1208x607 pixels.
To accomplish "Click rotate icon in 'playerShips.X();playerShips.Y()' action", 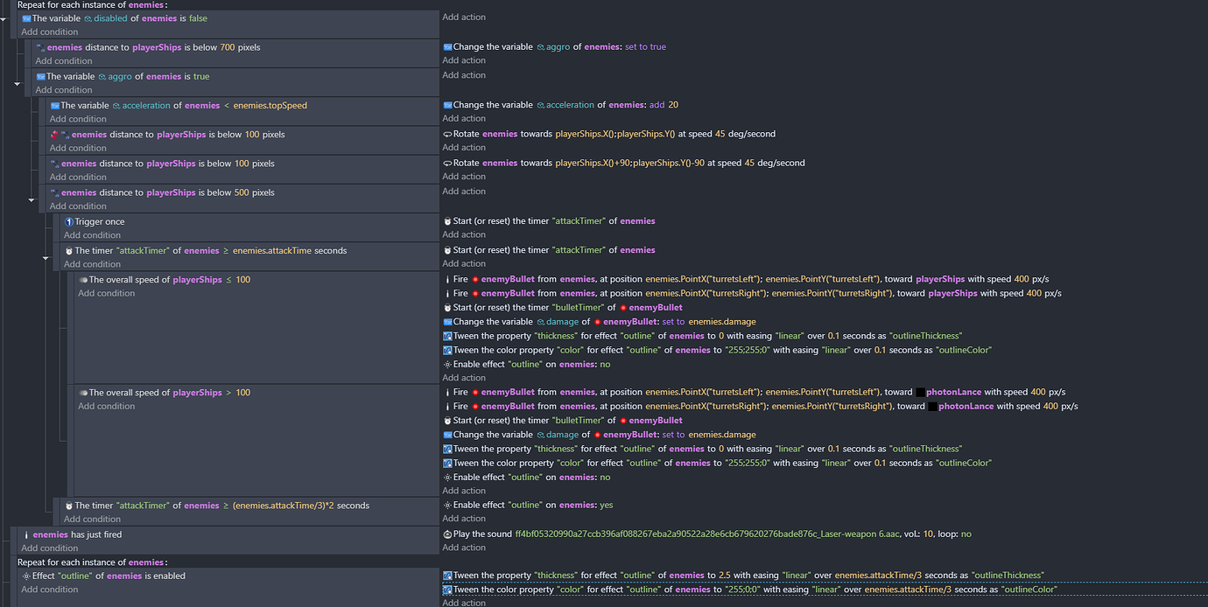I will [x=447, y=135].
